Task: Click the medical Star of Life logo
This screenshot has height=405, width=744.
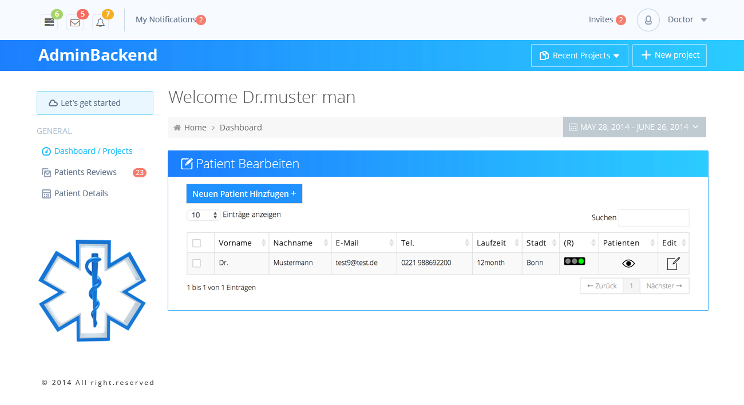Action: point(92,290)
